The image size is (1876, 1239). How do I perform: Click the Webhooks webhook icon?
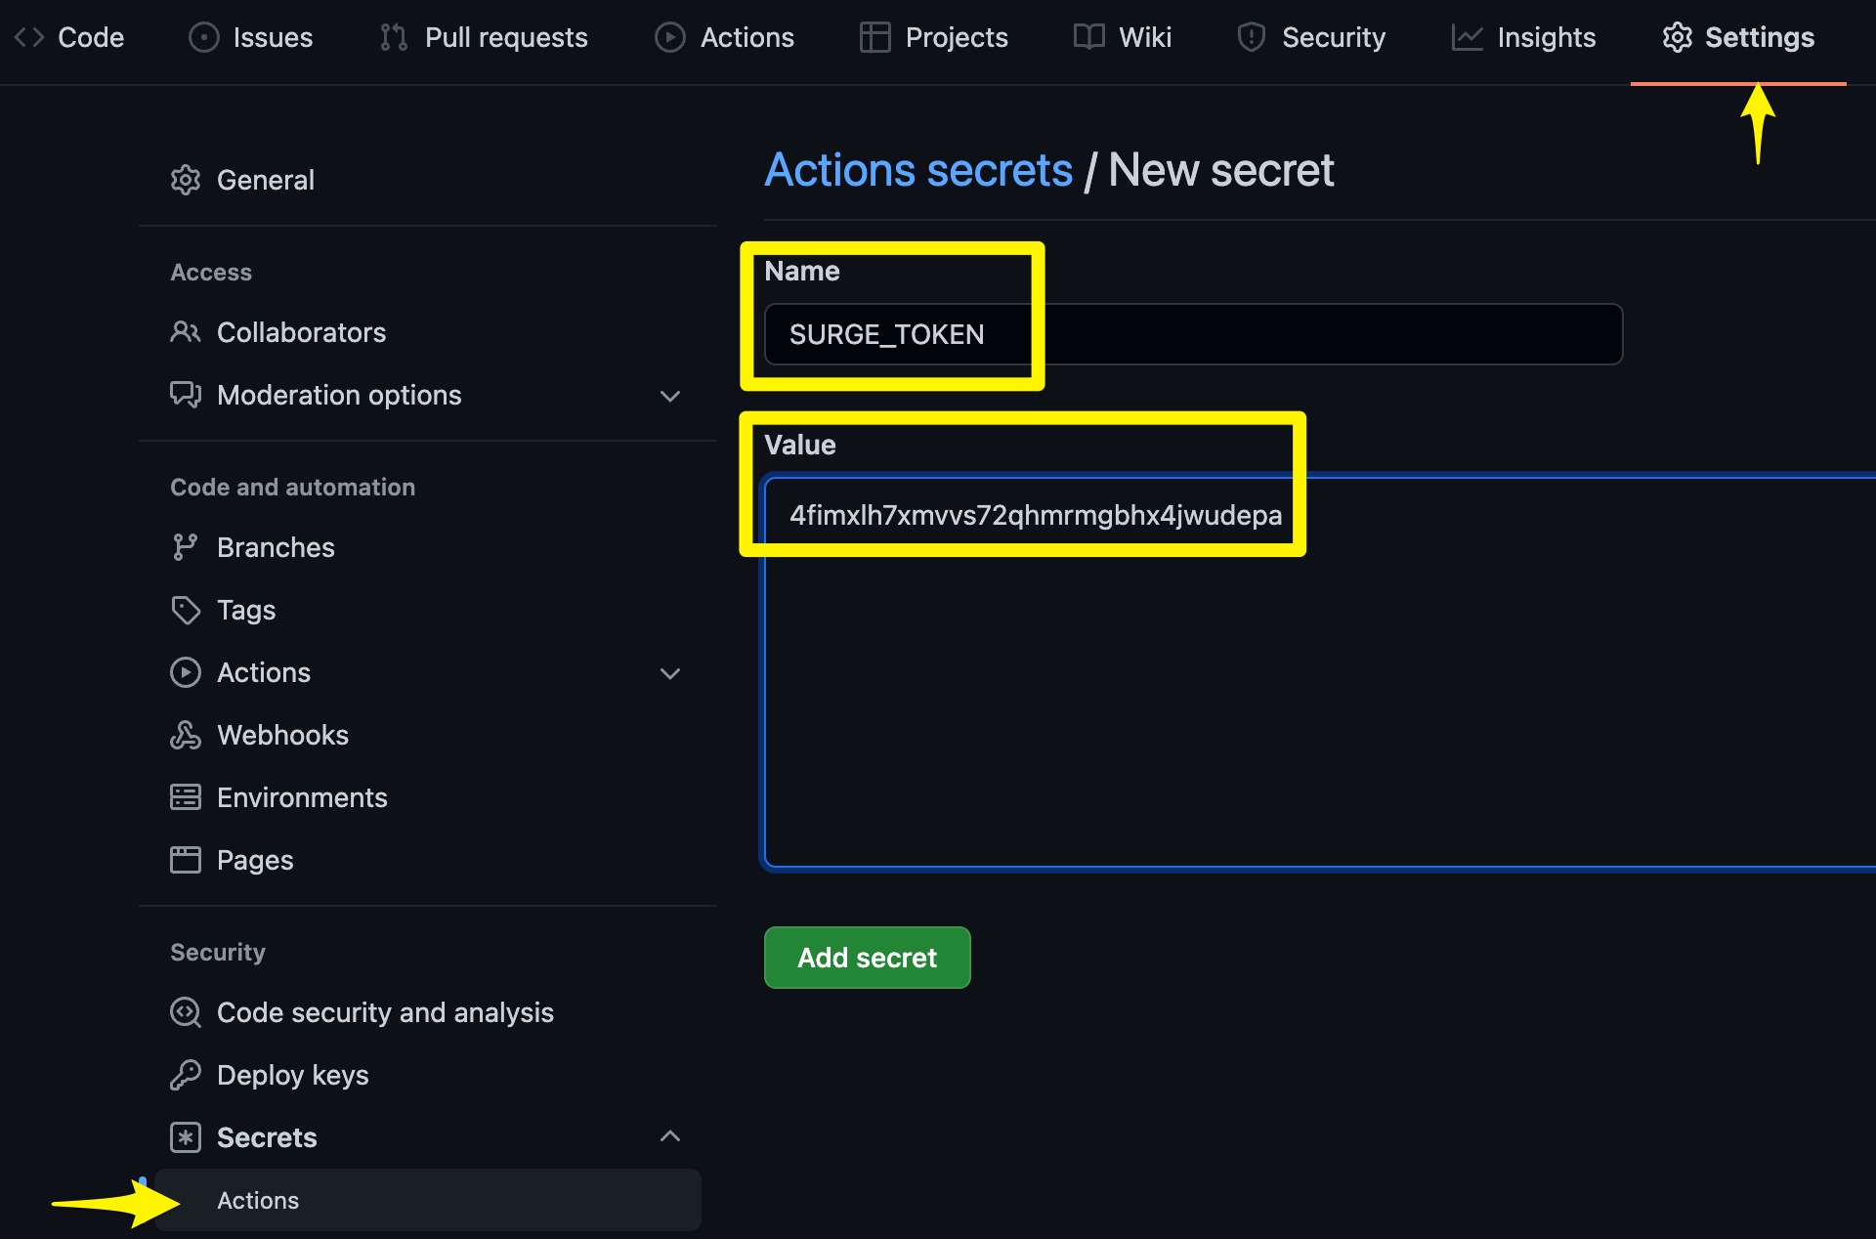click(x=186, y=734)
